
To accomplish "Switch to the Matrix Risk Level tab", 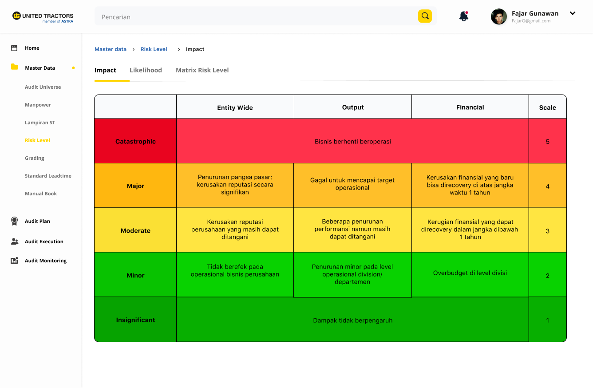I will click(x=202, y=70).
